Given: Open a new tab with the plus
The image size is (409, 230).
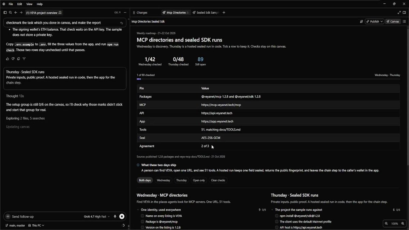Looking at the screenshot, I should [x=224, y=13].
